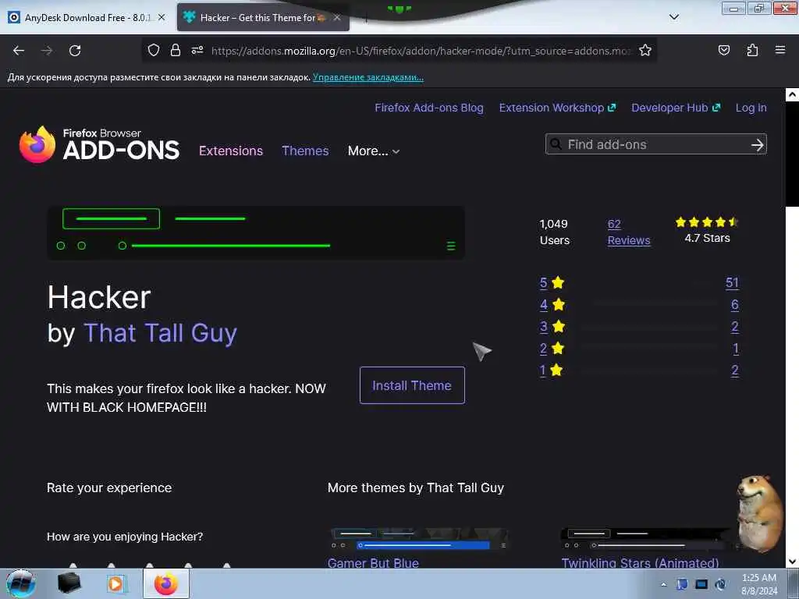The width and height of the screenshot is (799, 599).
Task: Click the 4.7 Stars rating stars
Action: (707, 222)
